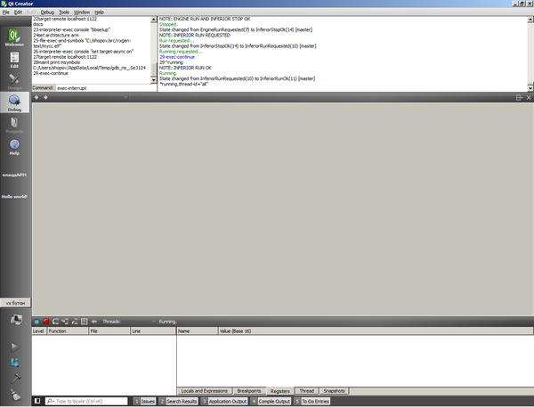Click the Name column header in Registers
The height and width of the screenshot is (408, 534).
coord(198,331)
